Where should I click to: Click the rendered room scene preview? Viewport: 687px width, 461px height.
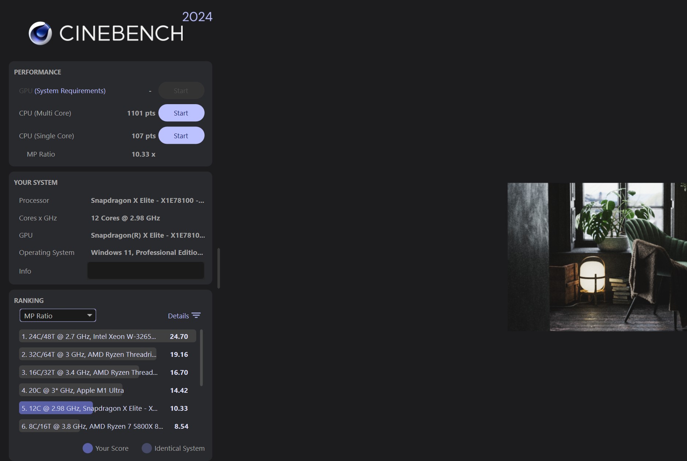[597, 257]
